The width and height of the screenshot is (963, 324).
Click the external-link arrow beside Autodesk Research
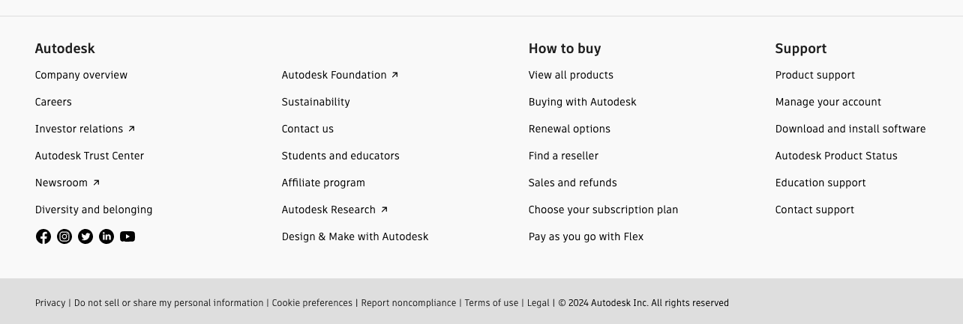[x=384, y=210]
